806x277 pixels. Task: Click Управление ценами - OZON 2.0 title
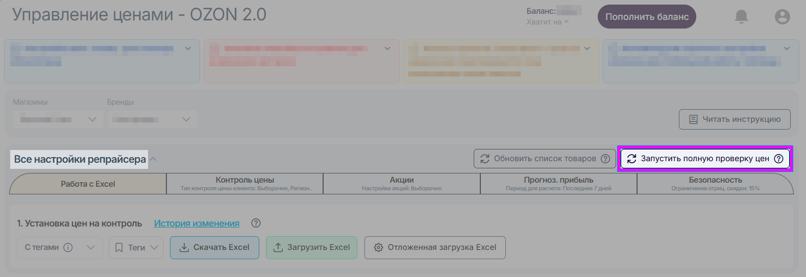139,15
